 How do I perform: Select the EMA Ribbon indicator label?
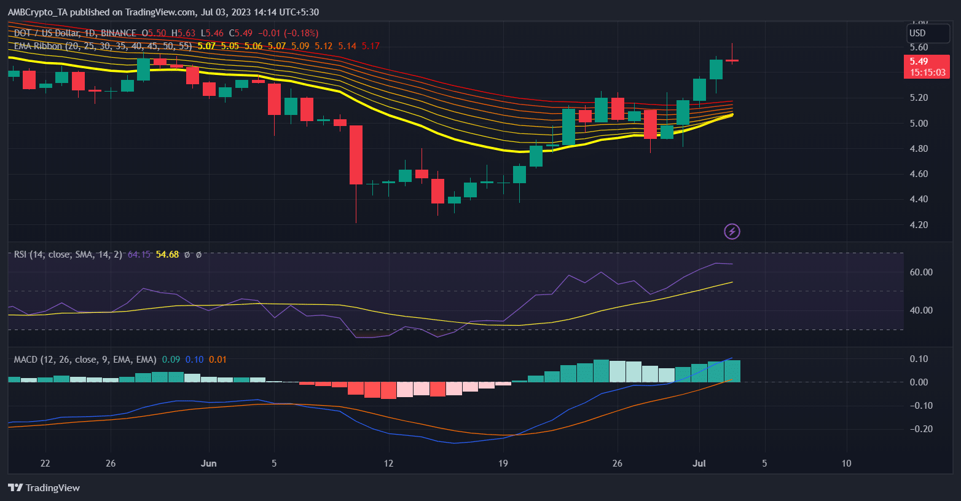38,46
